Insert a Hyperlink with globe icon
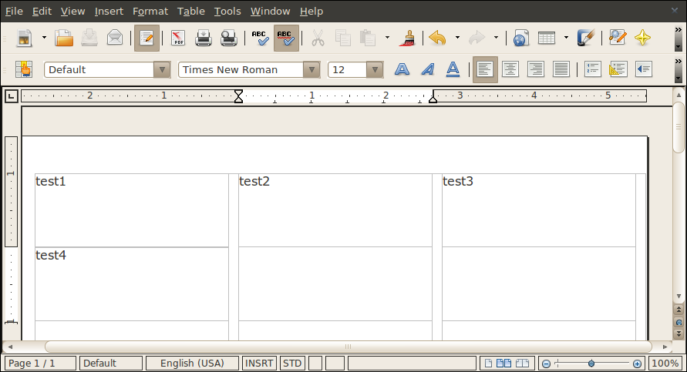687x372 pixels. [520, 38]
